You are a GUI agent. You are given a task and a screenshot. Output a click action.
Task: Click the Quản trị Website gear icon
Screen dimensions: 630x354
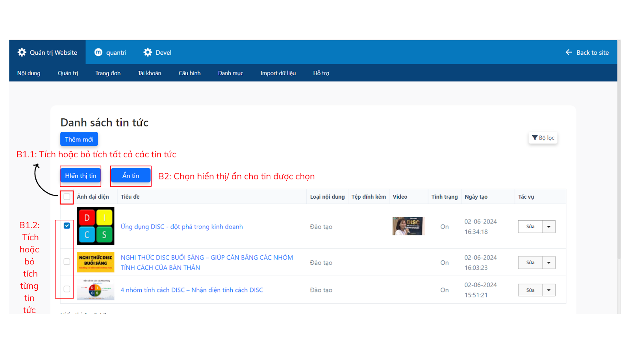(x=22, y=52)
